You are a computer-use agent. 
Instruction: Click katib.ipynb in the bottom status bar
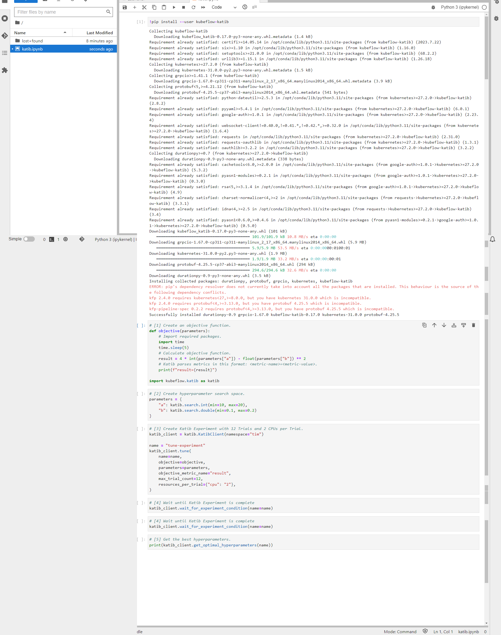[x=468, y=632]
